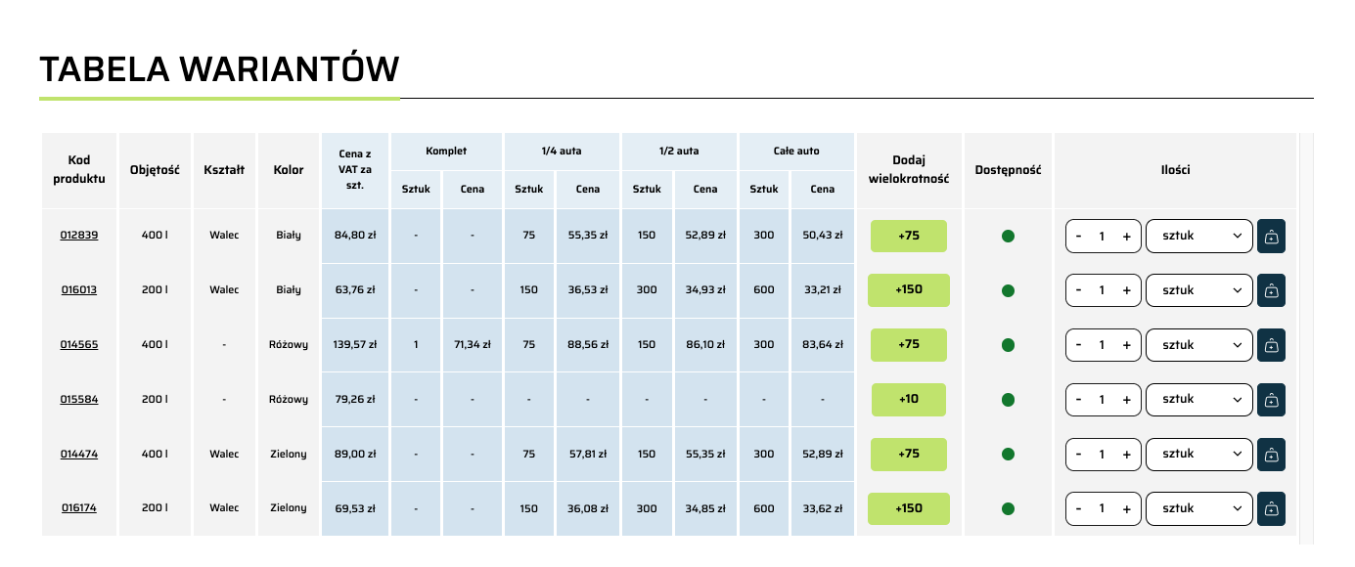The image size is (1355, 567).
Task: Open product code link 014565
Action: tap(79, 345)
